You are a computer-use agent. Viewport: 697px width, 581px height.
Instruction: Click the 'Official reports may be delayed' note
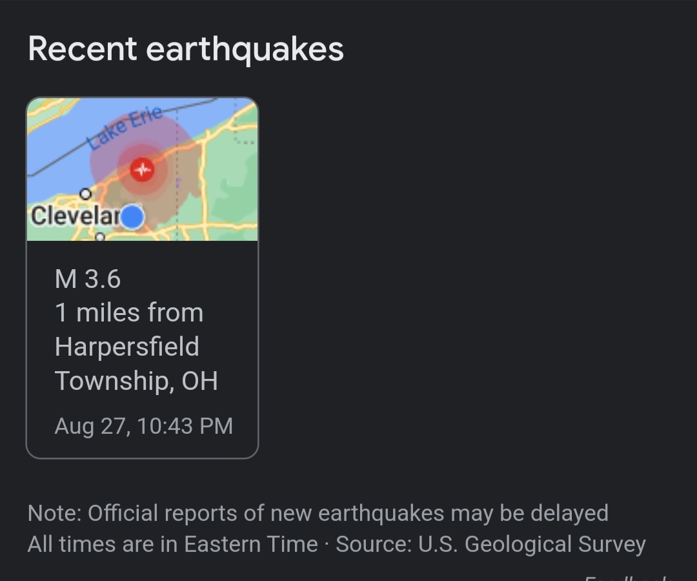tap(318, 513)
